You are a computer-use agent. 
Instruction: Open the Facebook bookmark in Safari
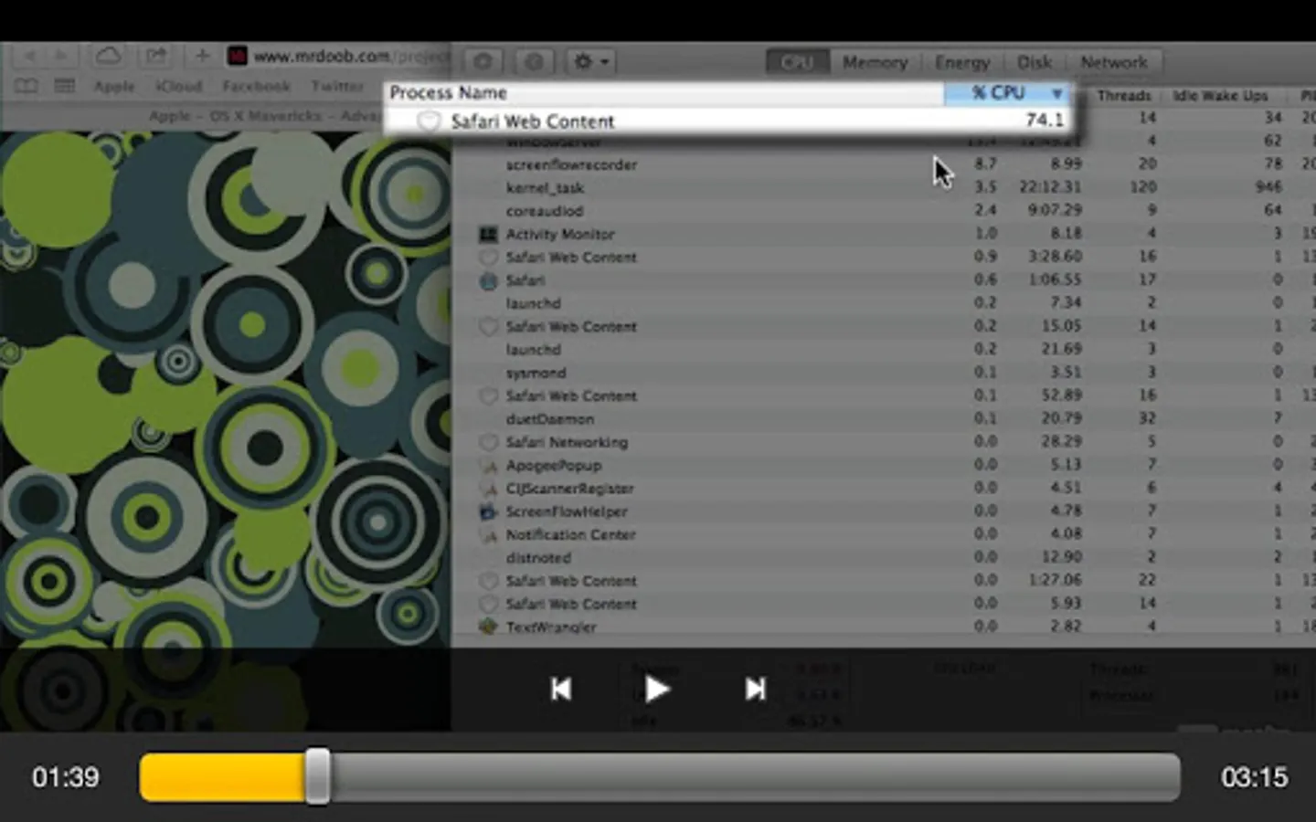pos(256,86)
